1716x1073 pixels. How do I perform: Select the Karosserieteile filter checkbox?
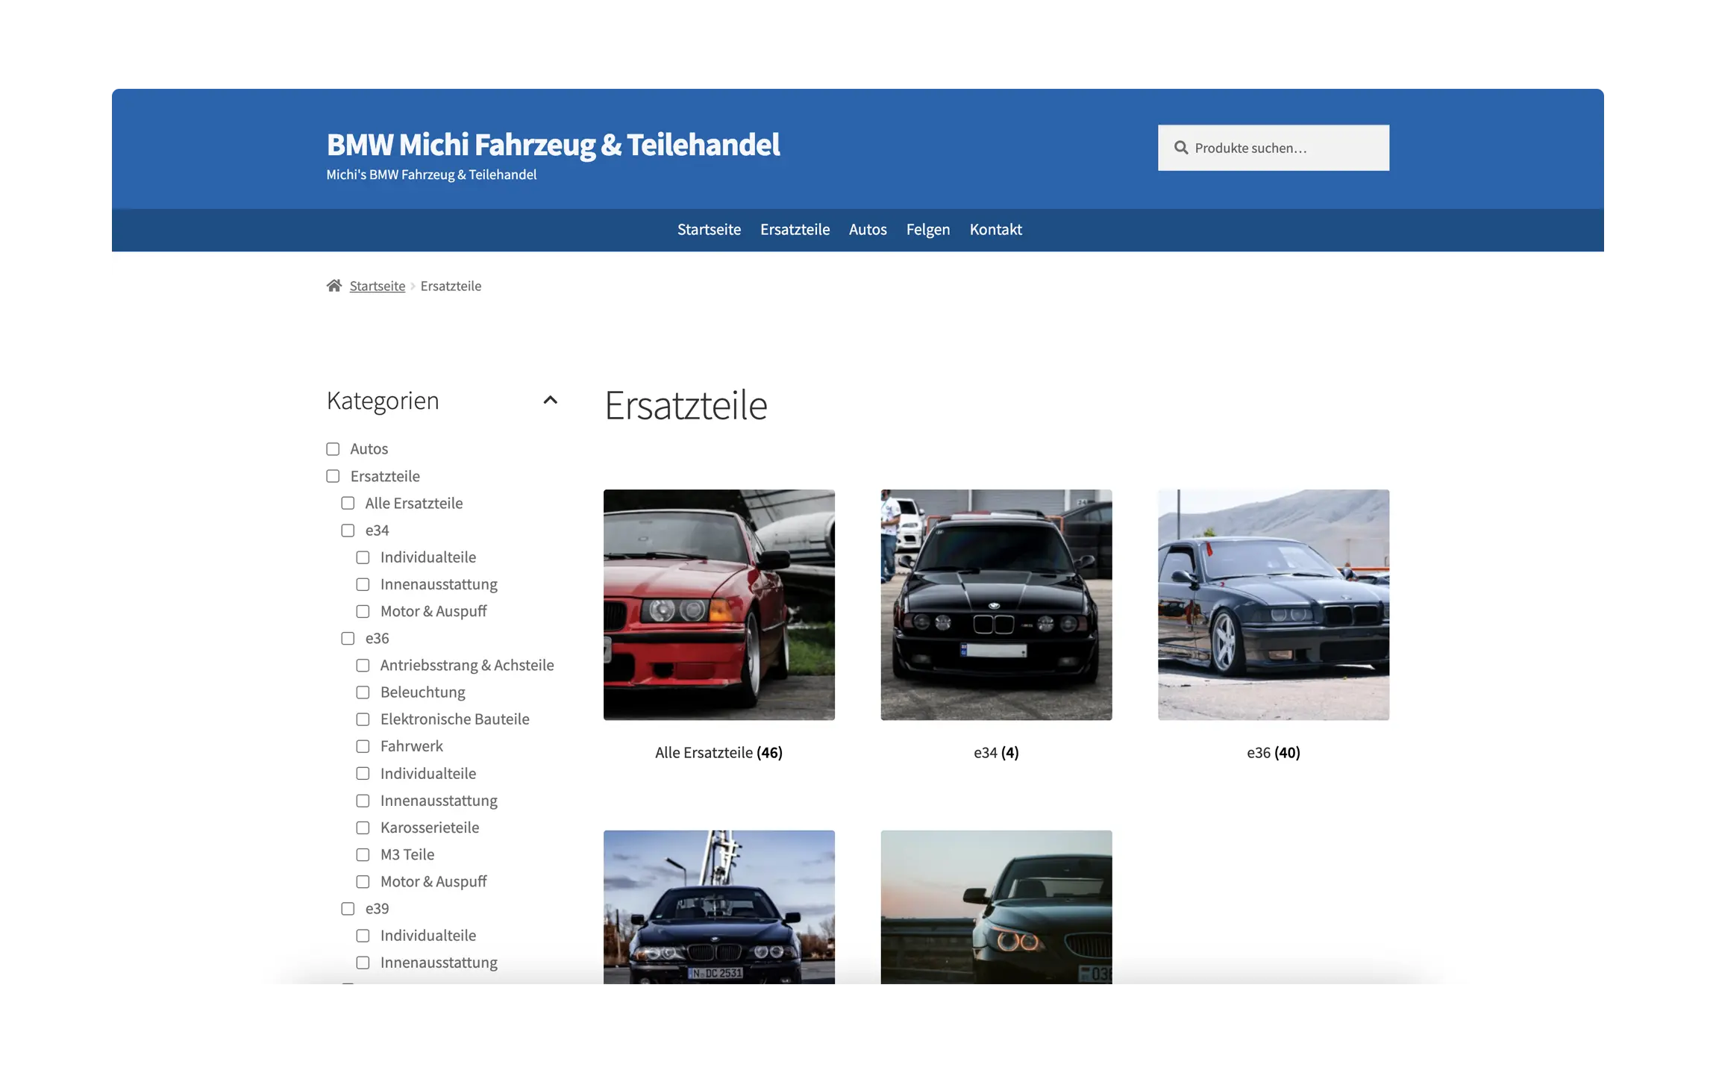point(363,828)
